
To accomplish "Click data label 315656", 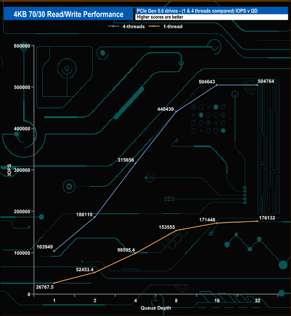I will point(126,160).
